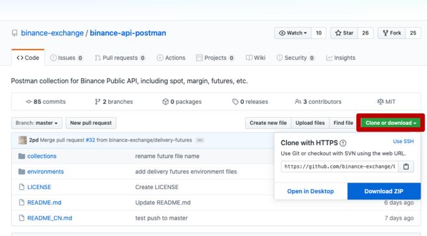Screen dimensions: 427x236
Task: Switch to the Issues tab
Action: pos(66,58)
